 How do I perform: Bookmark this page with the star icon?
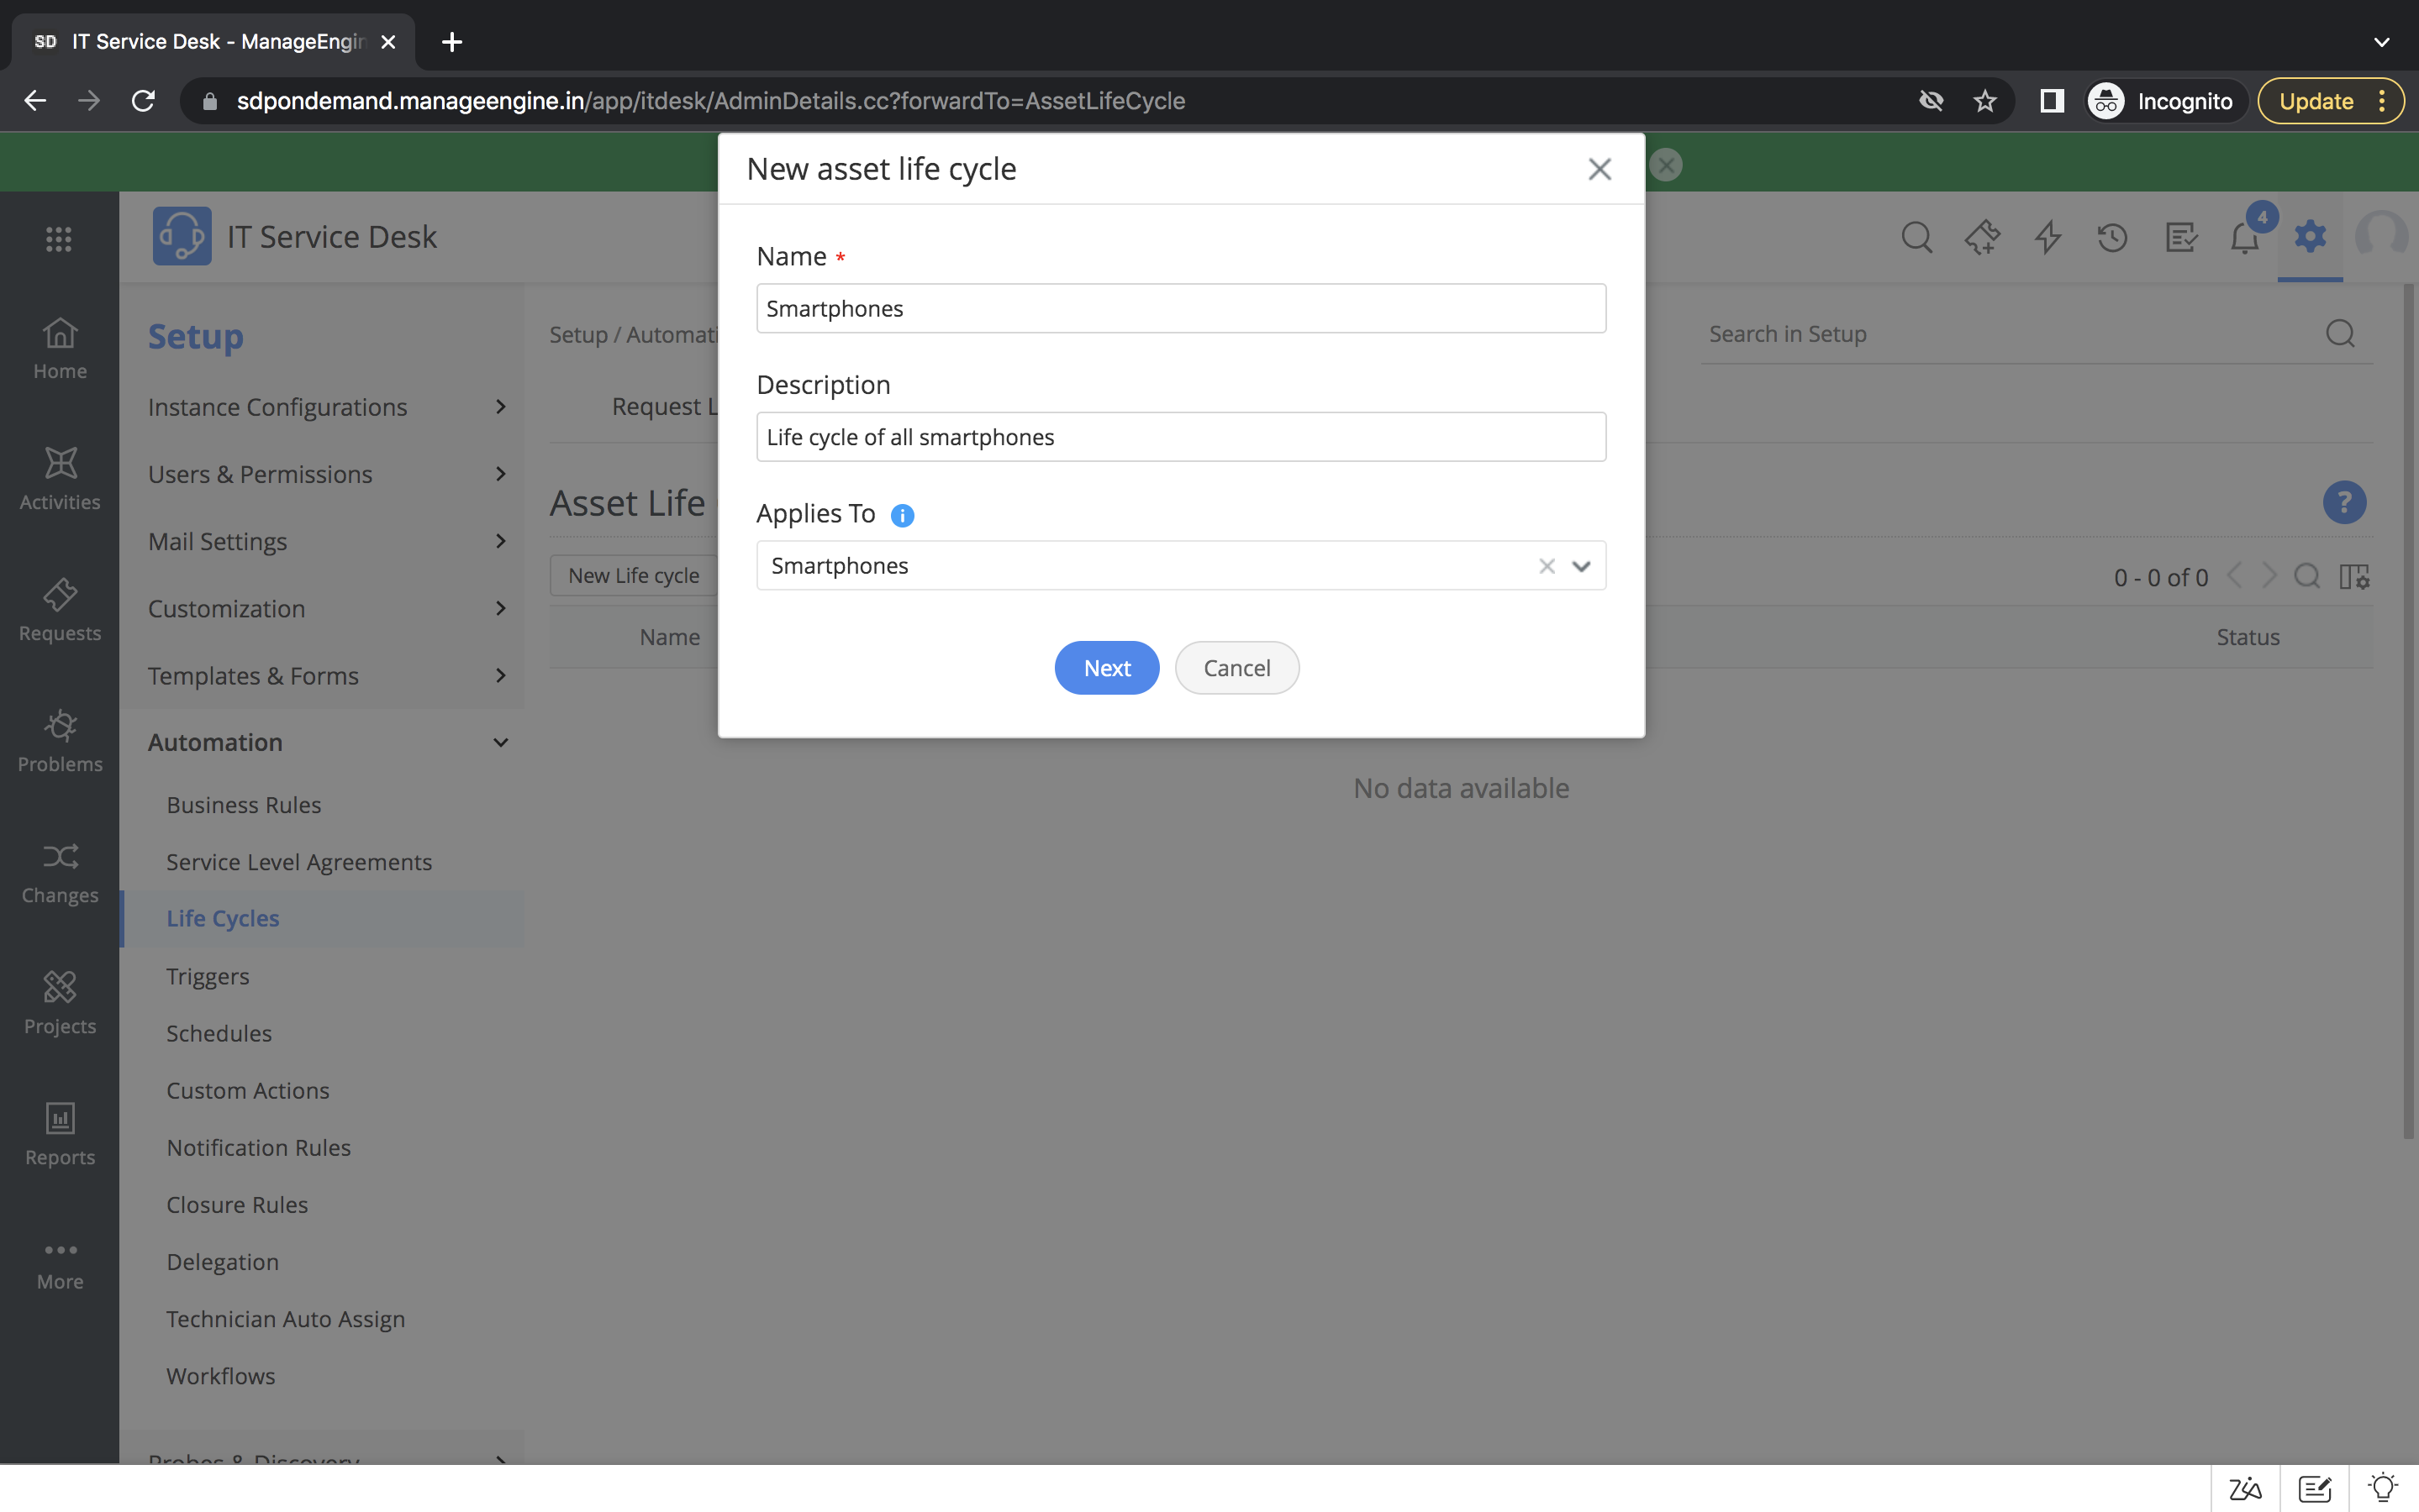pyautogui.click(x=1984, y=101)
